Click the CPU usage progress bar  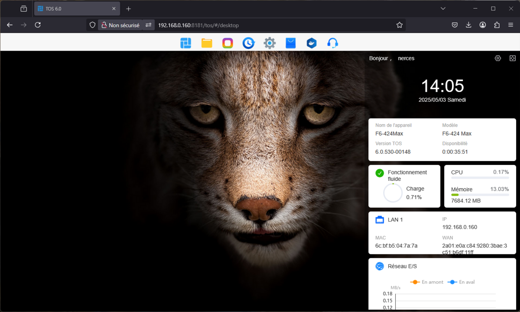tap(480, 178)
